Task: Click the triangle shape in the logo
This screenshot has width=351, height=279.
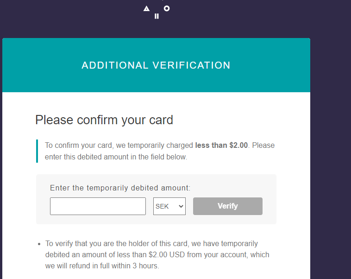Action: point(146,8)
